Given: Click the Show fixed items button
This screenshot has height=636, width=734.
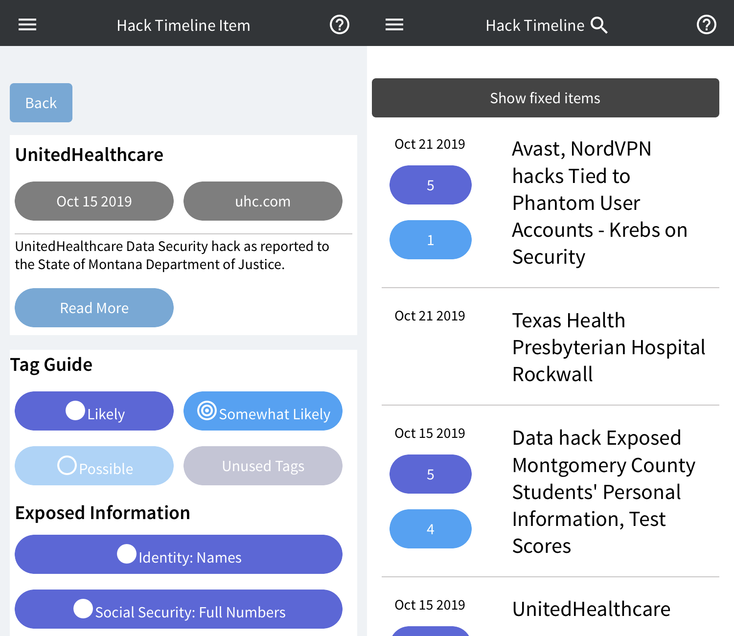Looking at the screenshot, I should point(546,98).
